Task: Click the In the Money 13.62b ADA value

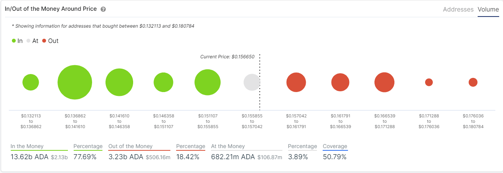Action: click(x=29, y=157)
